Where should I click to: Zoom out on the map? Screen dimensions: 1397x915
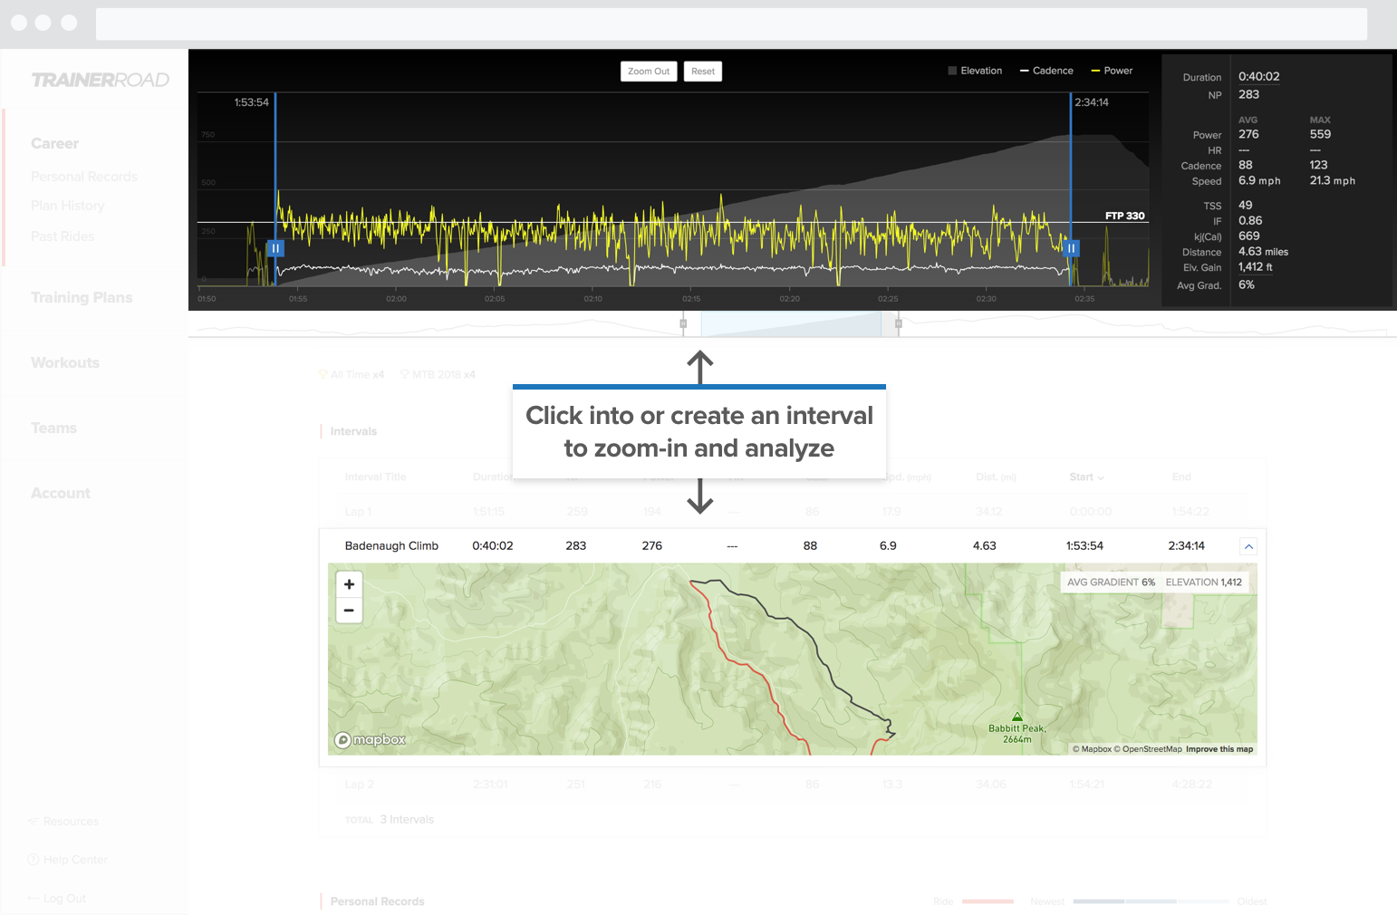[349, 611]
